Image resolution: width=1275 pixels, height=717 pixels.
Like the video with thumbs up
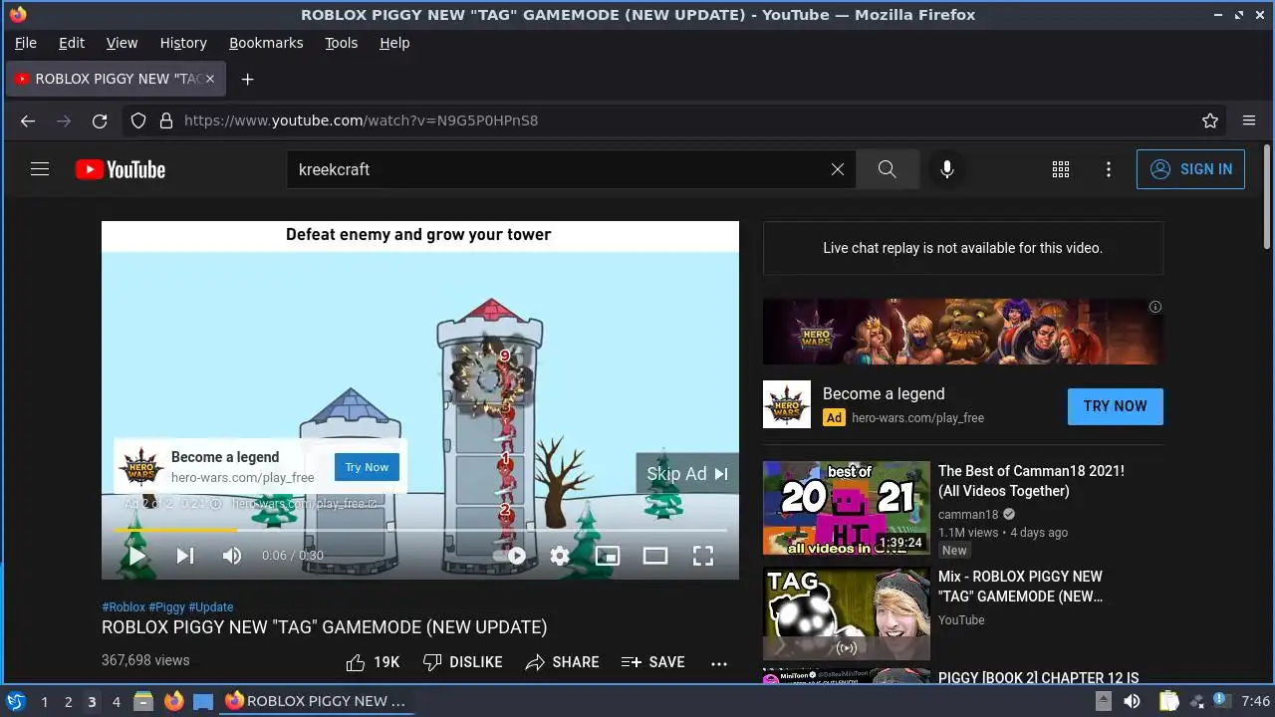(373, 662)
